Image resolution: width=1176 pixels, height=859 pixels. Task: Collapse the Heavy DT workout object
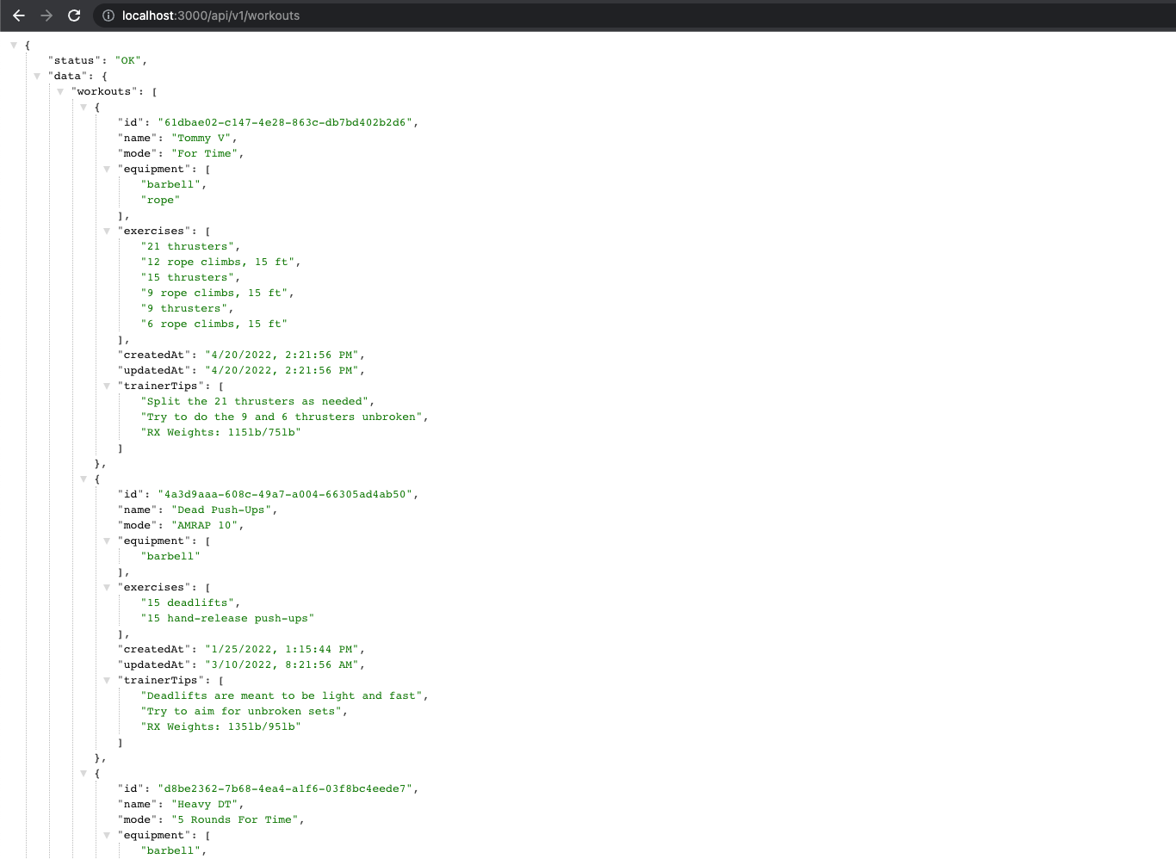click(84, 773)
